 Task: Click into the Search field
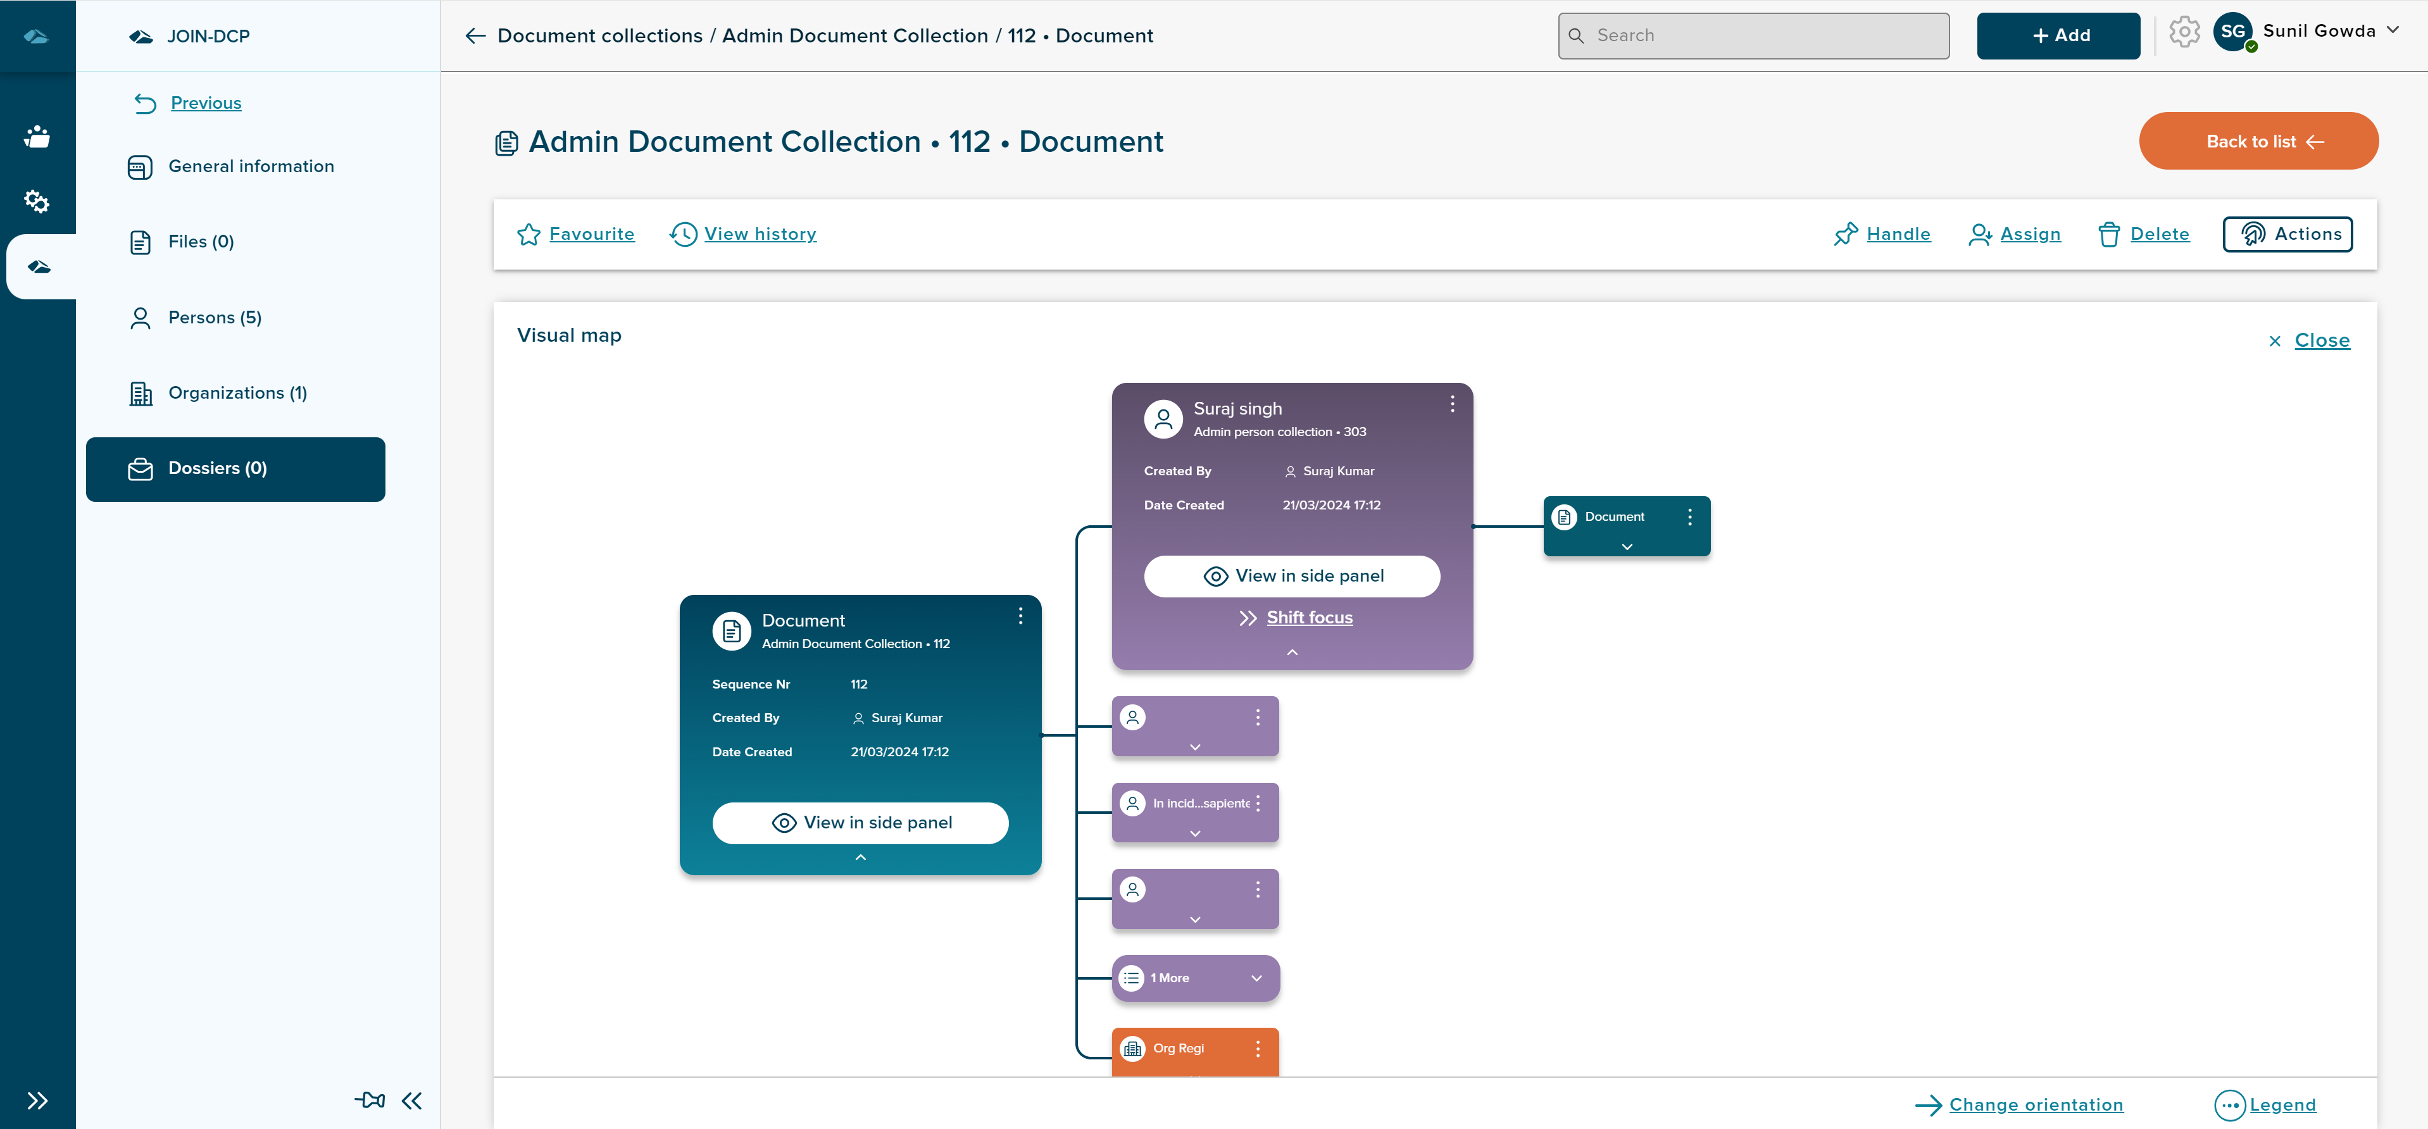click(x=1753, y=36)
